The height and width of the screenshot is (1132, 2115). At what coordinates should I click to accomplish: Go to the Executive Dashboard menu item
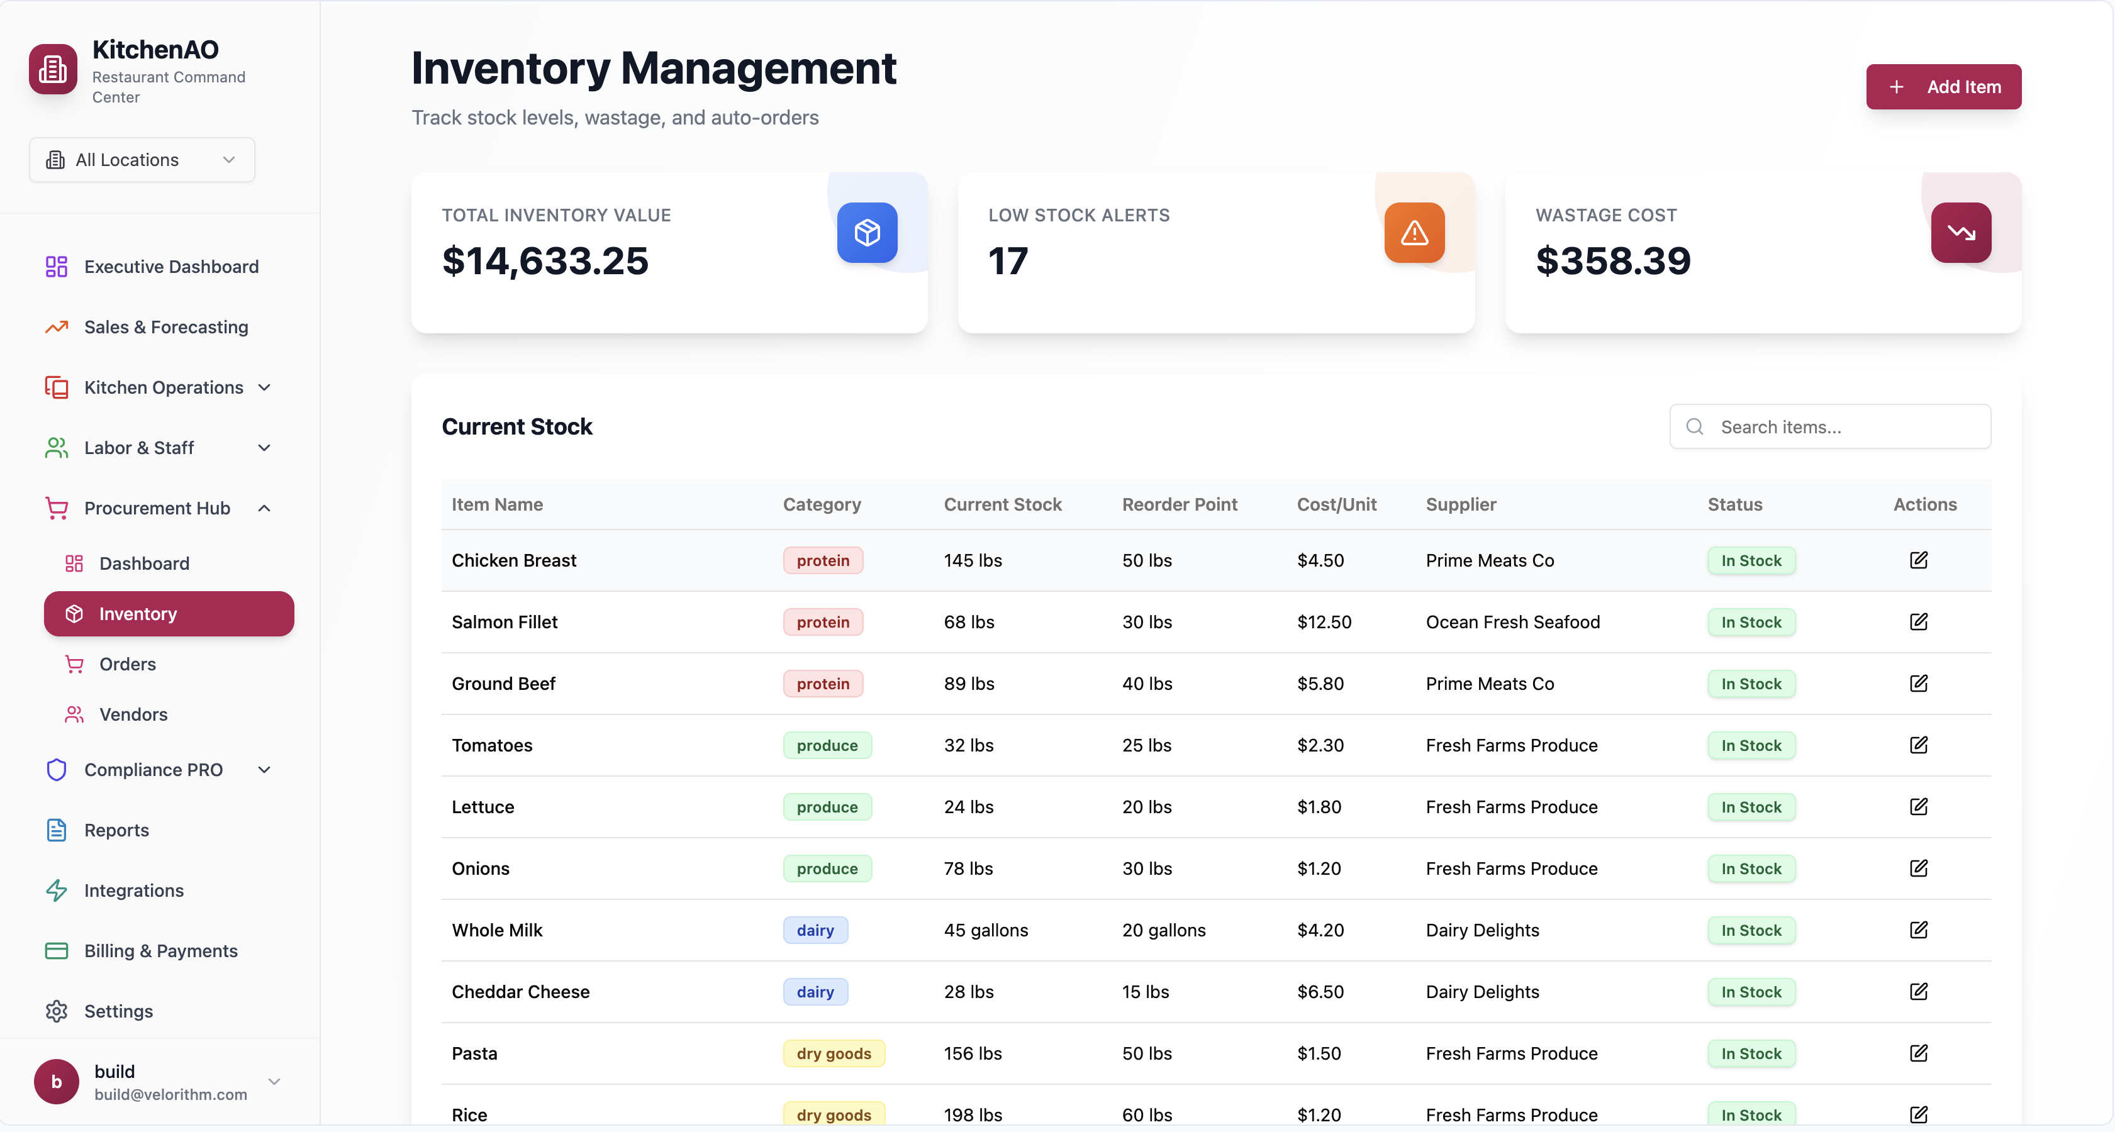pyautogui.click(x=170, y=266)
